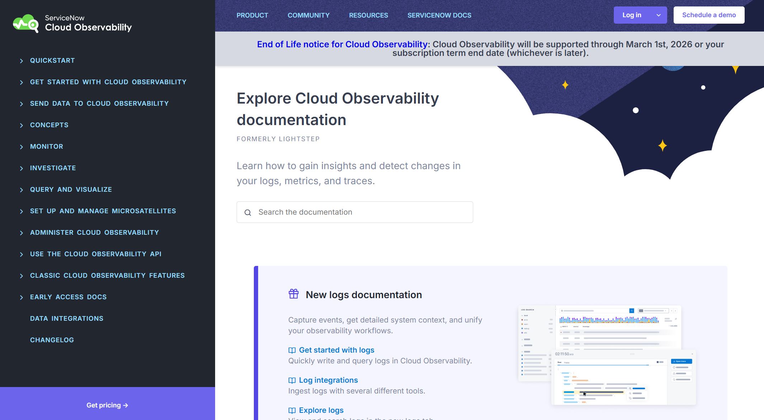The height and width of the screenshot is (420, 764).
Task: Expand the Quickstart section chevron
Action: coord(22,61)
